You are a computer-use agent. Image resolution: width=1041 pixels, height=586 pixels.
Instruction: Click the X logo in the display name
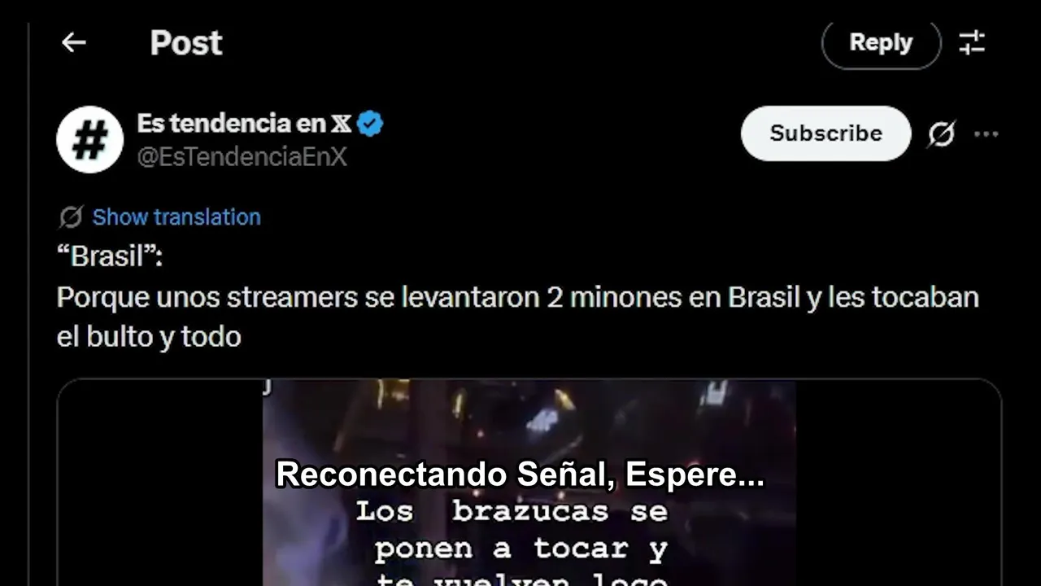[341, 124]
